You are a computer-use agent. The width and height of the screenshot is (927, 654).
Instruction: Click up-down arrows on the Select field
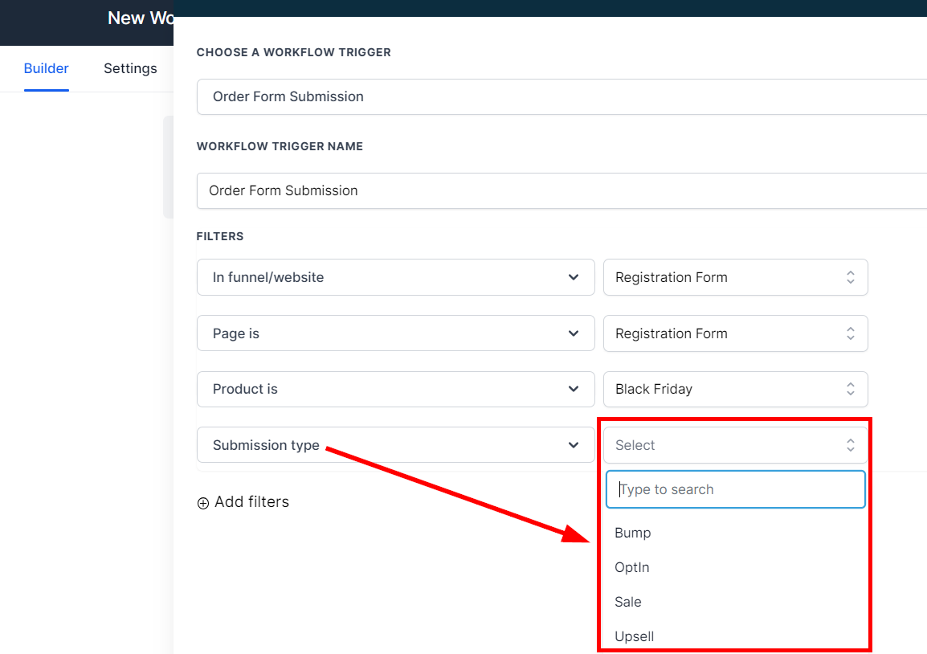coord(851,445)
